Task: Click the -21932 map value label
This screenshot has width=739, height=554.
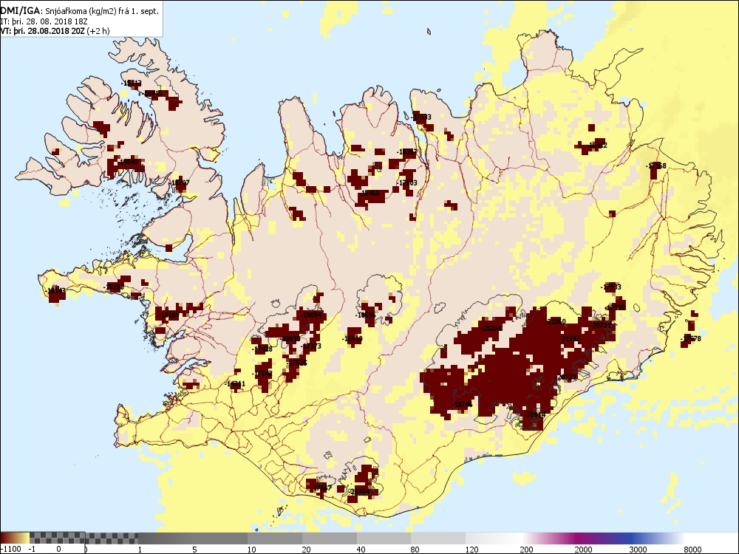Action: coord(570,339)
